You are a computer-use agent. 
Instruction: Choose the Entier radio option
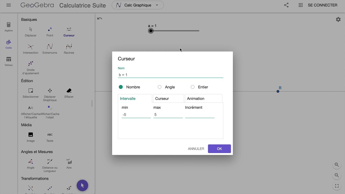(192, 87)
